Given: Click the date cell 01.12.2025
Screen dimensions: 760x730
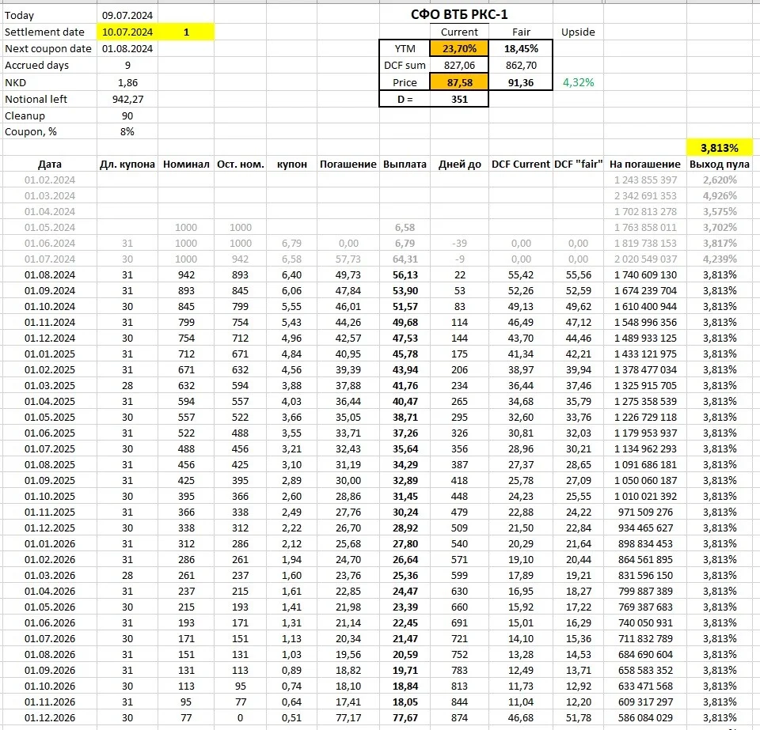Looking at the screenshot, I should [x=50, y=528].
